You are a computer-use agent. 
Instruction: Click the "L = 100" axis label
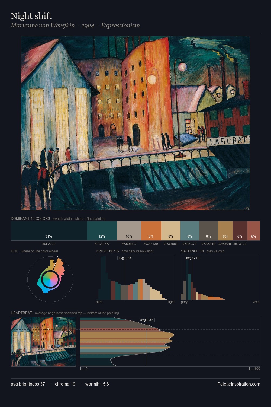pos(254,369)
